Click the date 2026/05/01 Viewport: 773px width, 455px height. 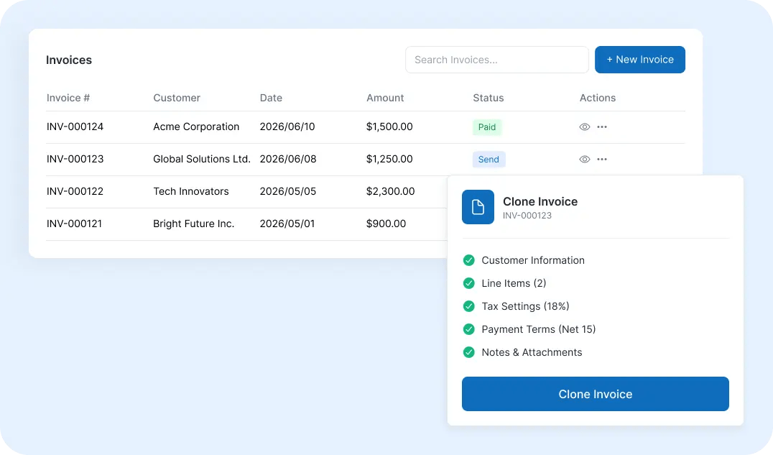pos(287,224)
